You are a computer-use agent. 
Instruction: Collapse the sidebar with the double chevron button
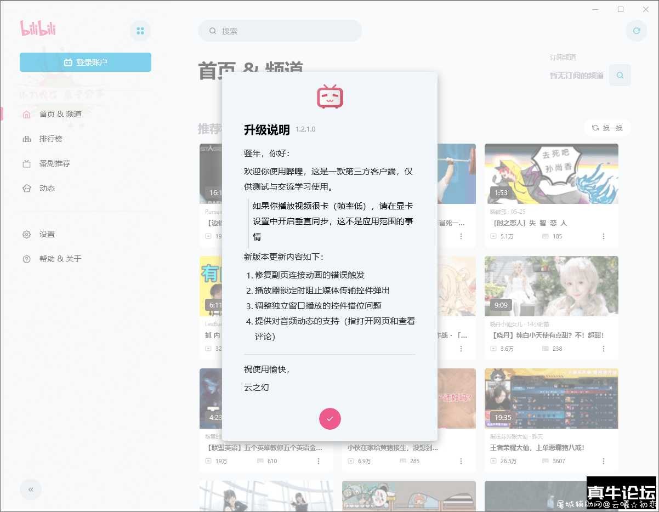tap(31, 490)
